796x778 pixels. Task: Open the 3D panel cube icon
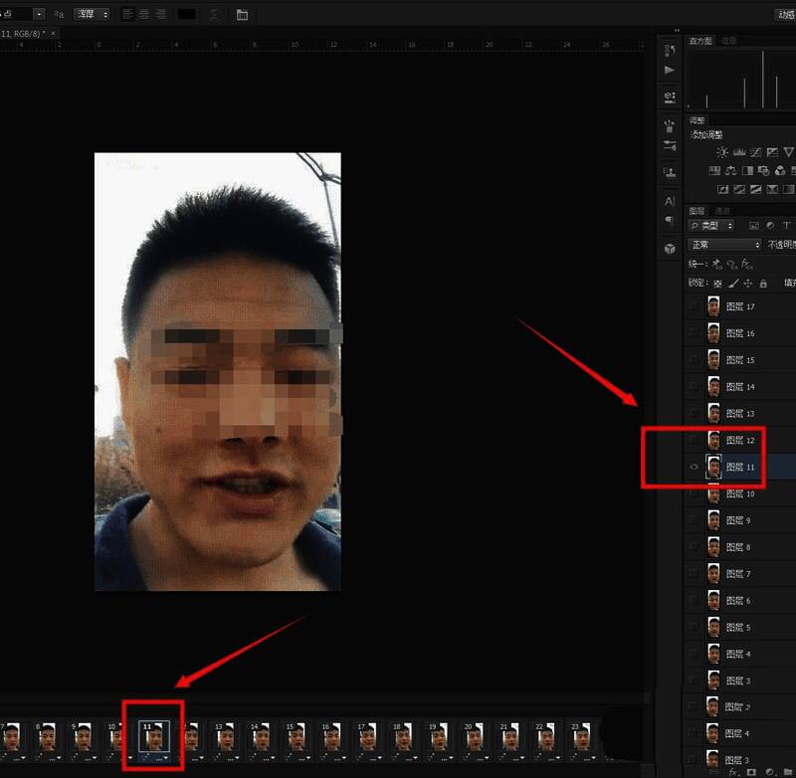click(x=670, y=248)
